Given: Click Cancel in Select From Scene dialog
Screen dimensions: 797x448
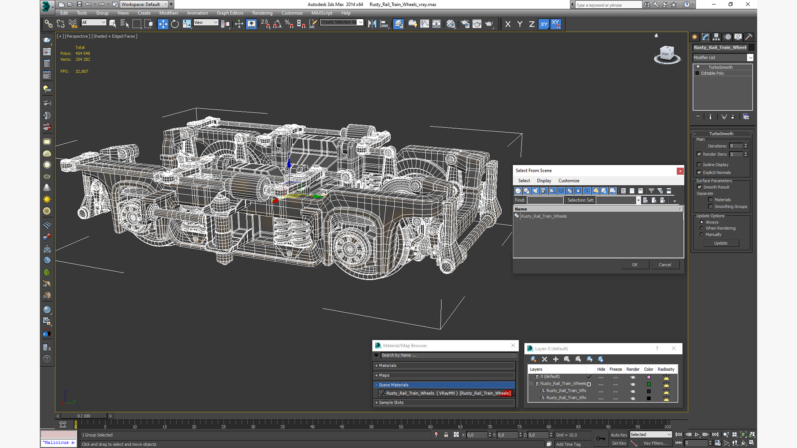Looking at the screenshot, I should pos(665,265).
